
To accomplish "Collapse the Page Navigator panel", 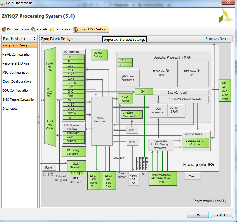I will coord(35,39).
